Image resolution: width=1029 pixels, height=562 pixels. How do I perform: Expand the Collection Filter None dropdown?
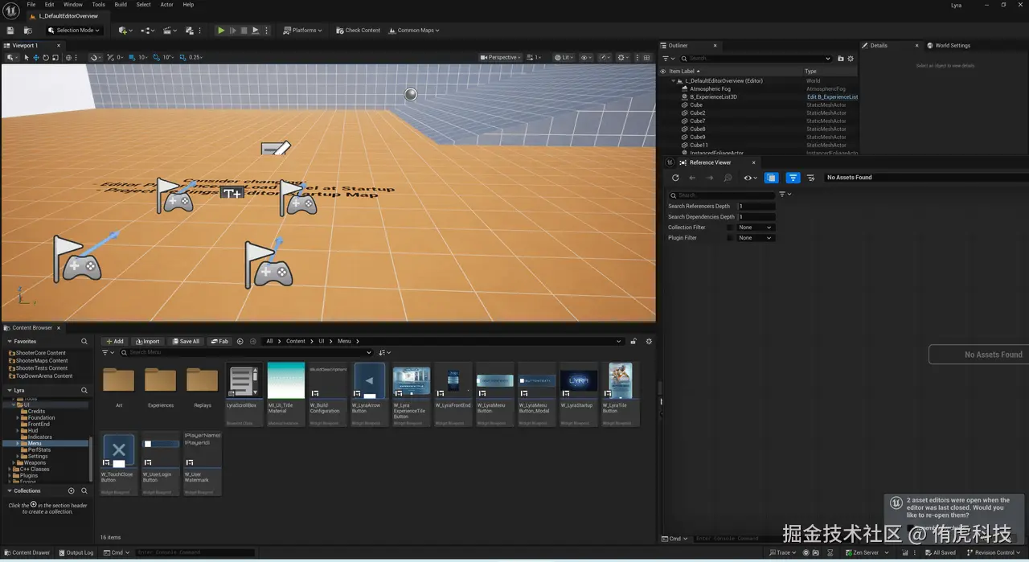[x=755, y=228]
